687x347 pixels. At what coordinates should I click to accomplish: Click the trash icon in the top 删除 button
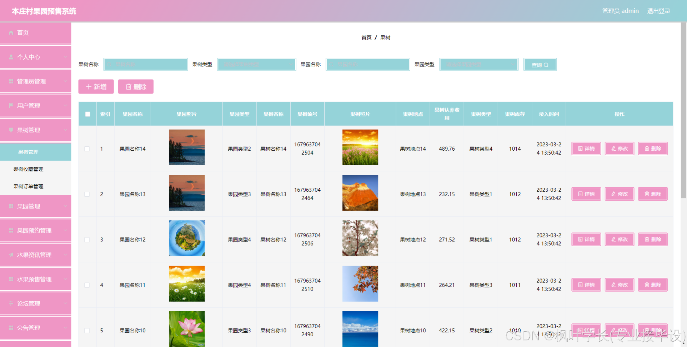128,87
